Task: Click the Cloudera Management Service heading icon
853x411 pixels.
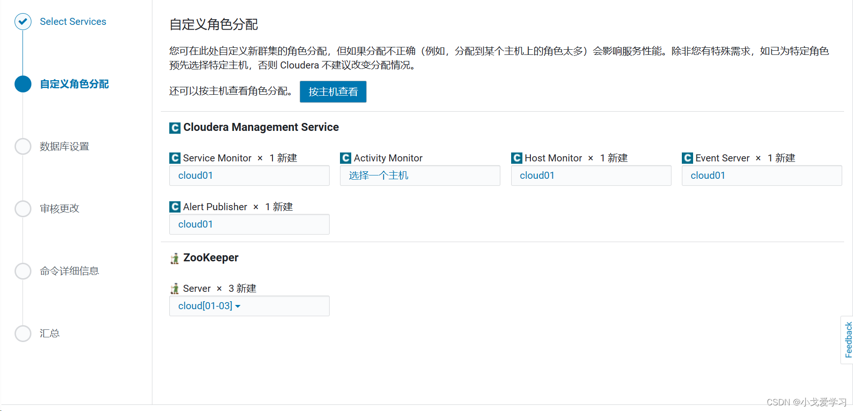Action: pos(175,128)
